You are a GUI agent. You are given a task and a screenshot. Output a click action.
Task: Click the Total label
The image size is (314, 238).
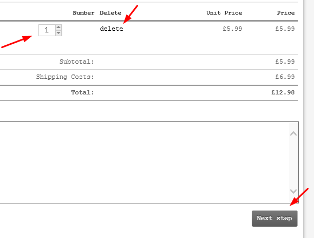[82, 92]
